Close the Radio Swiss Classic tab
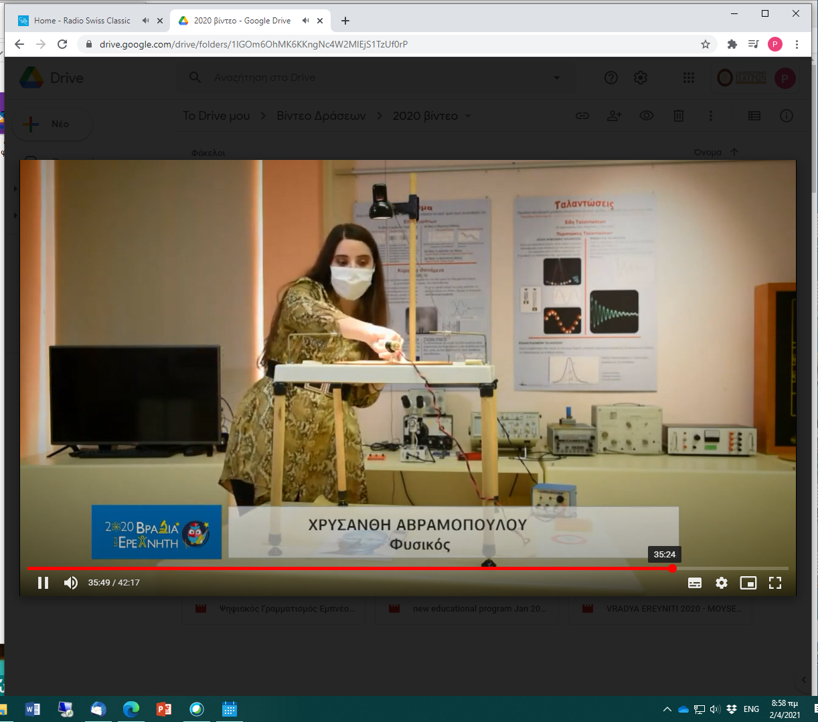 (160, 21)
